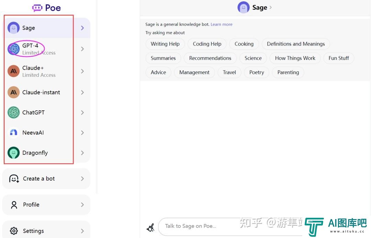This screenshot has width=371, height=238.
Task: Choose the Writing Help suggestion
Action: coord(165,44)
